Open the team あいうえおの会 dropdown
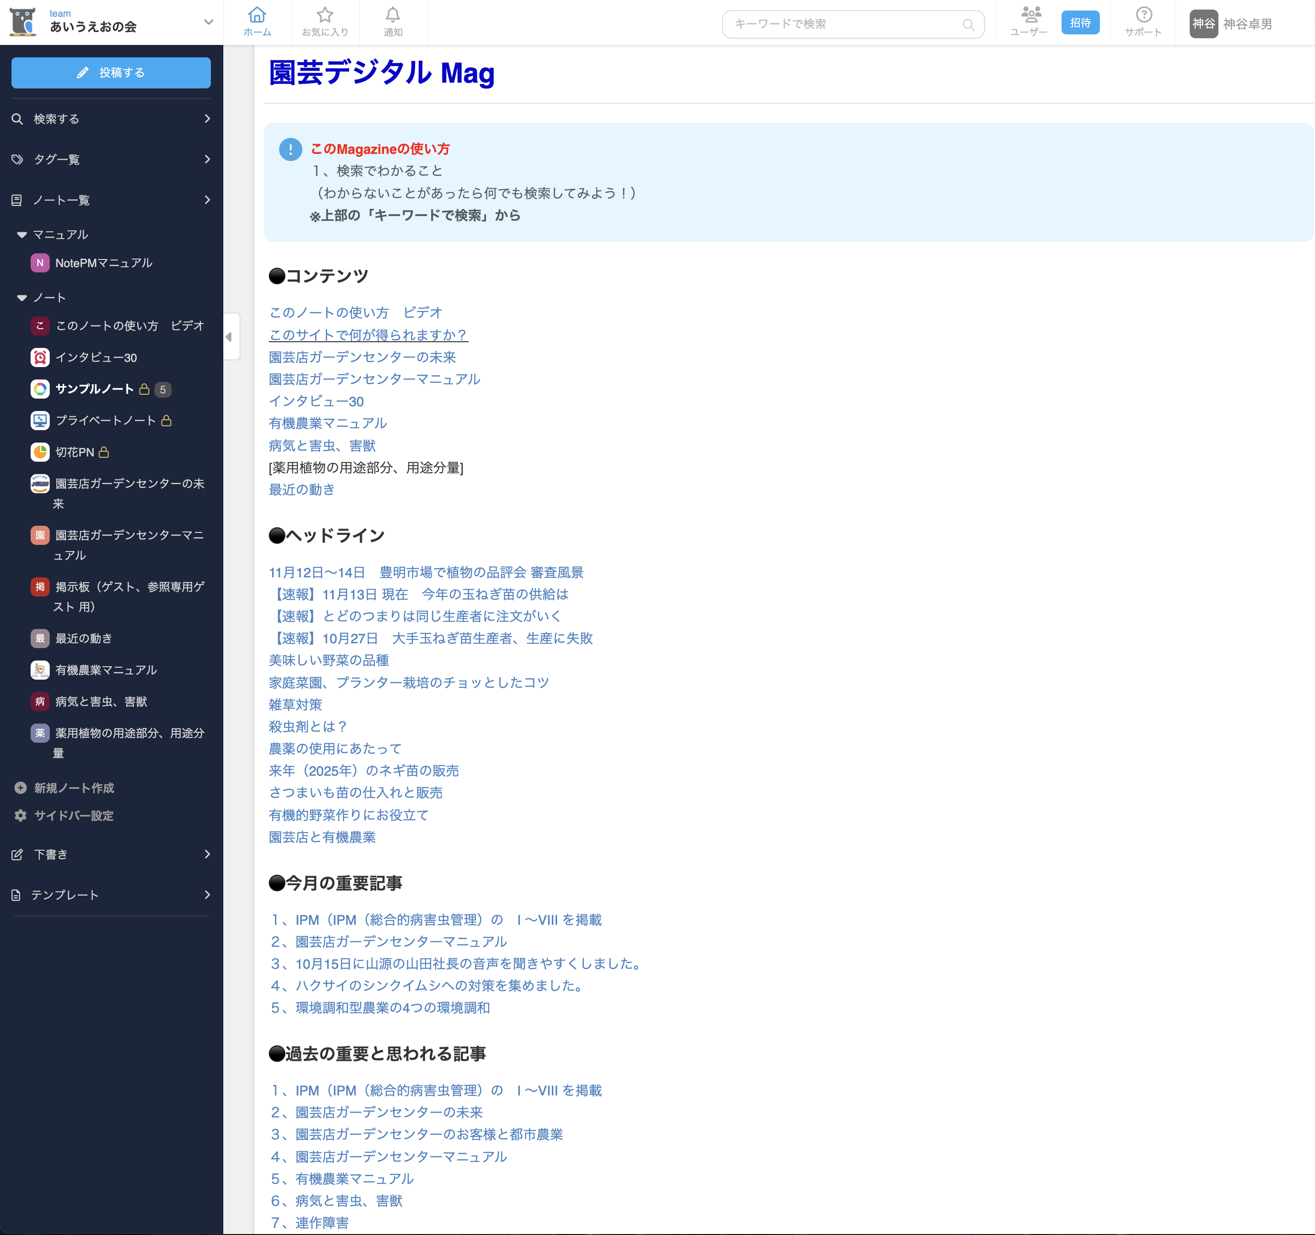1315x1235 pixels. click(x=208, y=22)
